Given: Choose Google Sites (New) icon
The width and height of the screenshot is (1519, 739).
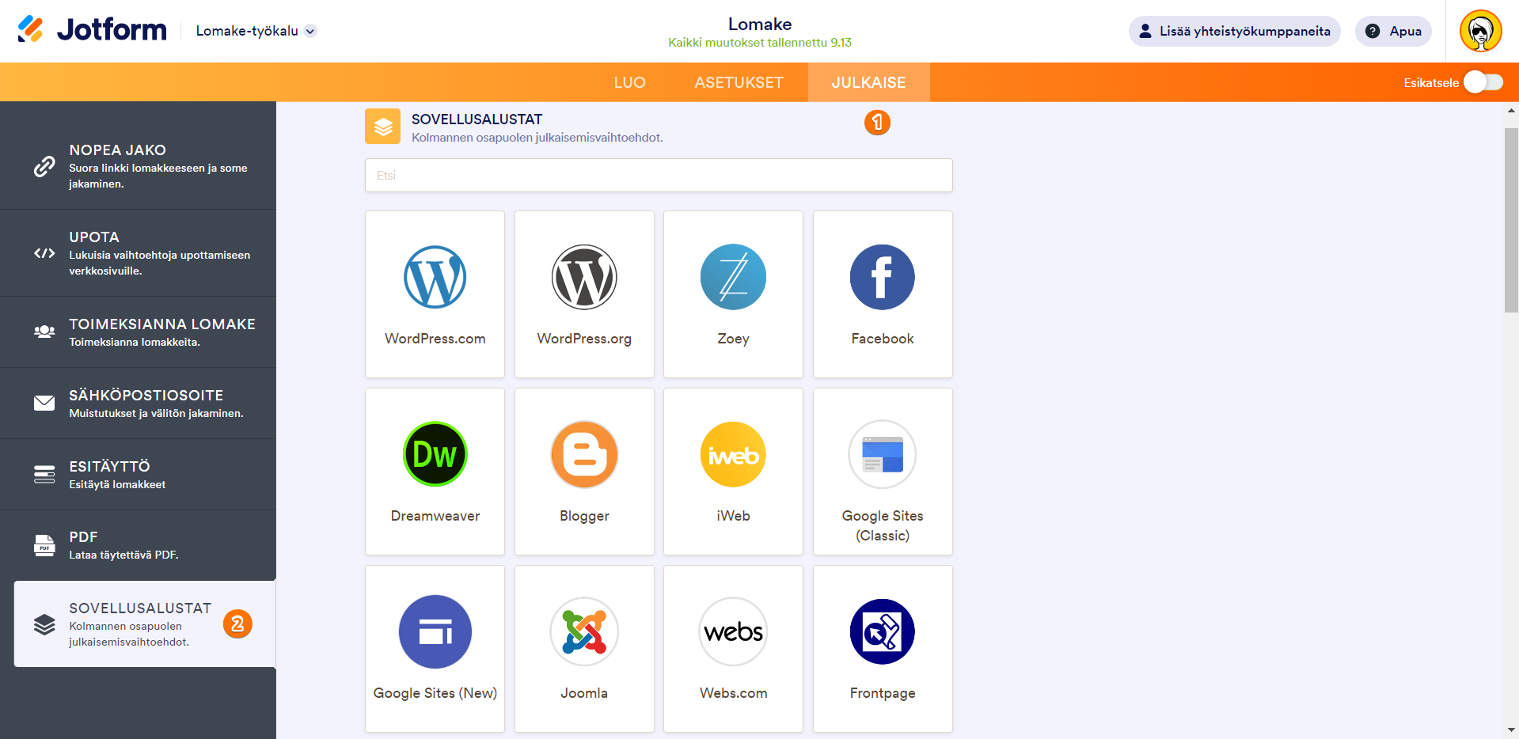Looking at the screenshot, I should (435, 631).
